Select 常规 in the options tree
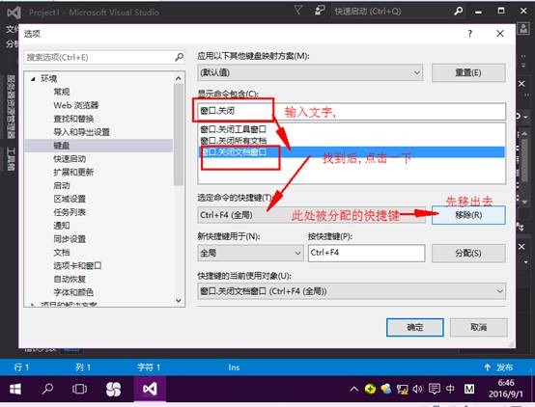 pyautogui.click(x=62, y=92)
